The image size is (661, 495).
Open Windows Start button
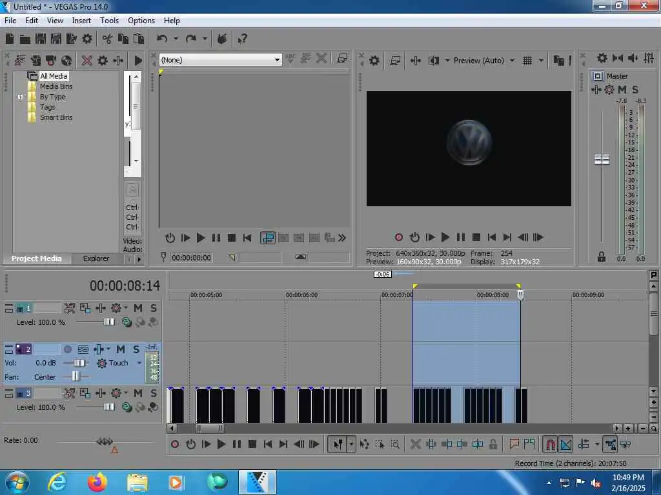[x=17, y=482]
